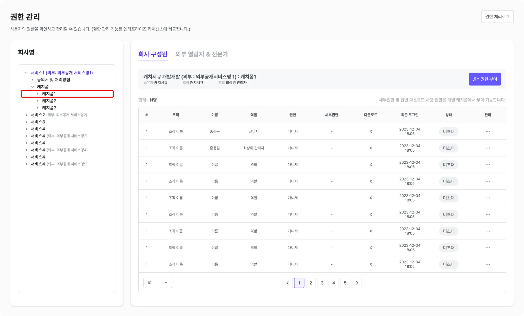The image size is (524, 316).
Task: Select the 회사 구성원 tab
Action: (153, 54)
